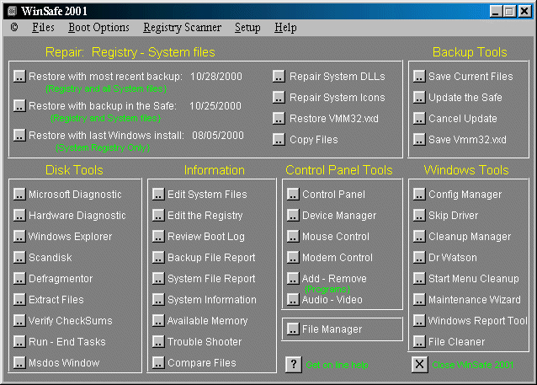Open Config Manager
The image size is (537, 385).
click(x=419, y=194)
